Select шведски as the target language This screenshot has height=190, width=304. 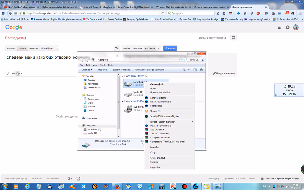click(x=138, y=48)
